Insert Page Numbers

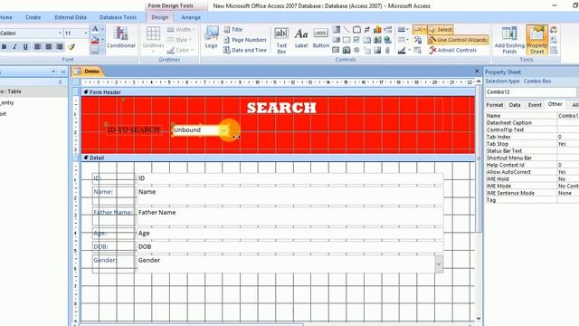(245, 40)
